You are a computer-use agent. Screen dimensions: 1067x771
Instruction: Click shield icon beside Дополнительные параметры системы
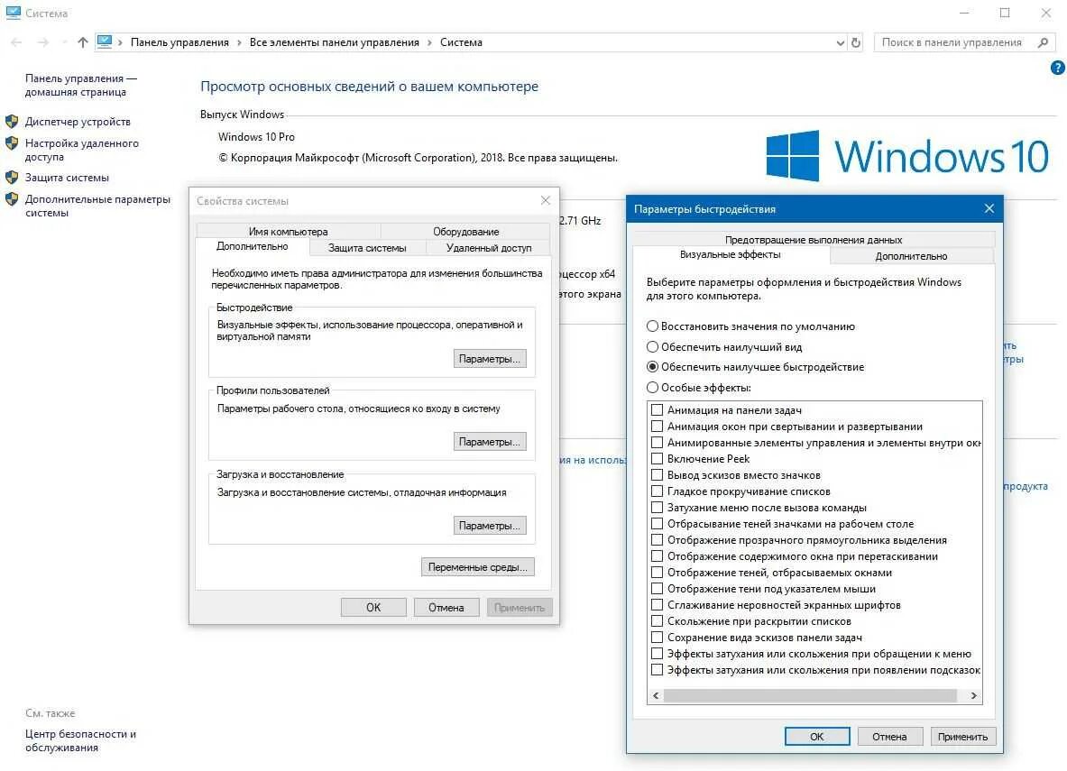coord(12,199)
